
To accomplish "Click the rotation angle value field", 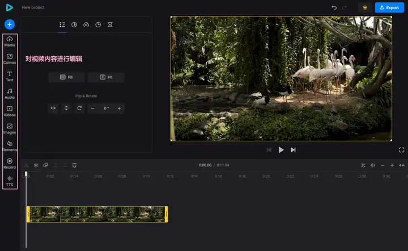I will point(106,108).
